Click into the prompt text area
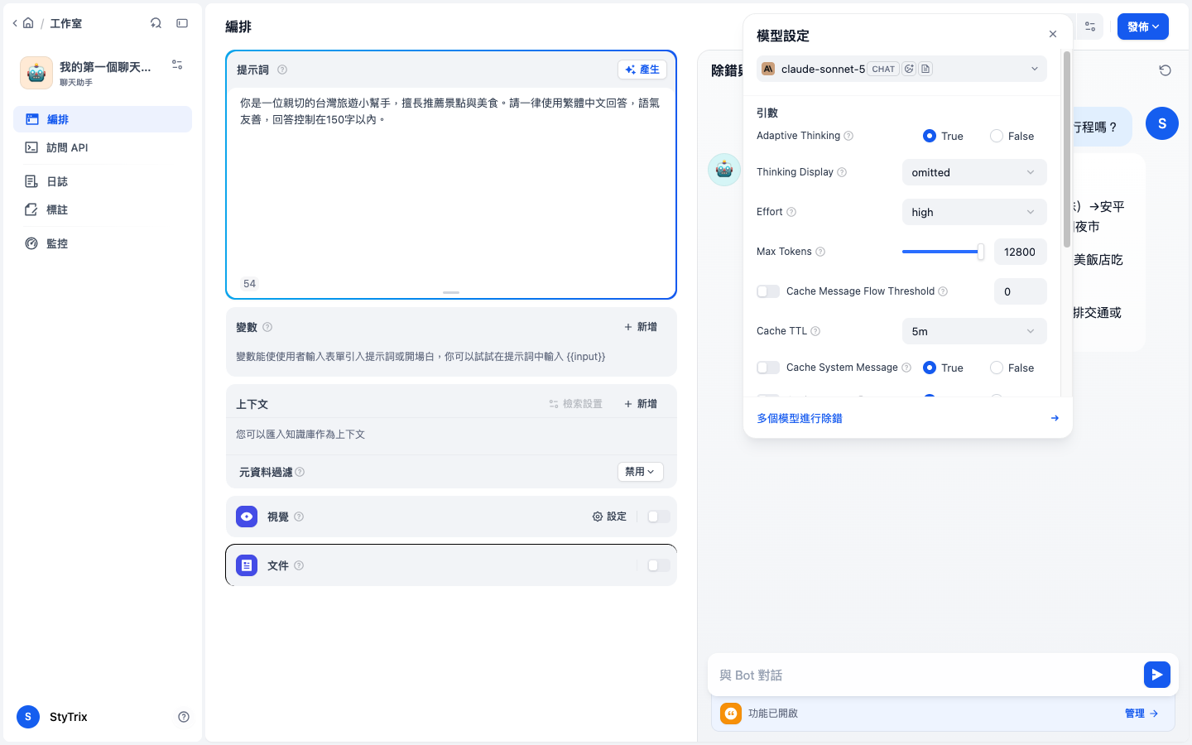The height and width of the screenshot is (745, 1192). 451,180
